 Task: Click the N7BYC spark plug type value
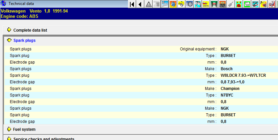tap(227, 95)
